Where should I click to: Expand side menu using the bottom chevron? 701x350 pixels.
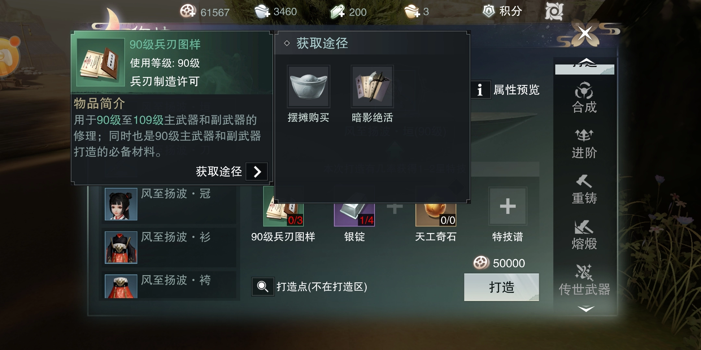tap(586, 309)
